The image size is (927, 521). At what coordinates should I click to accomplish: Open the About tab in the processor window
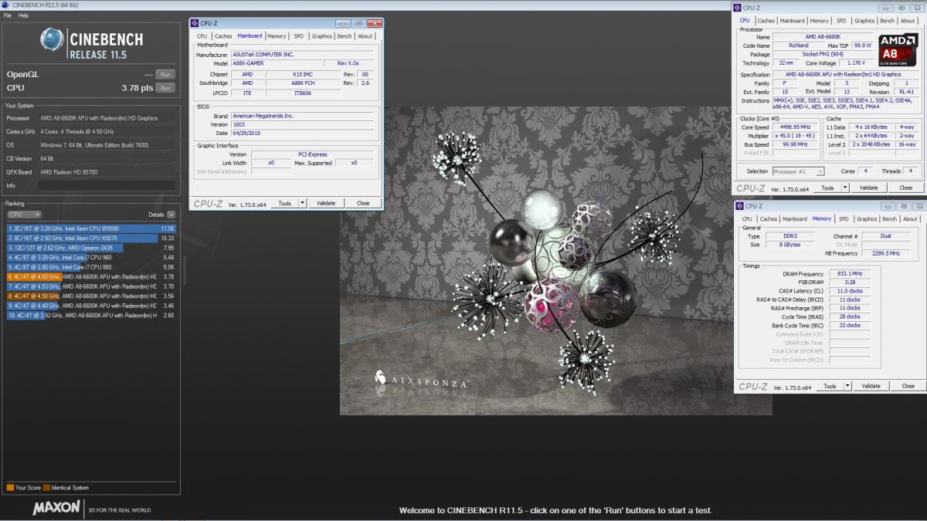[908, 21]
